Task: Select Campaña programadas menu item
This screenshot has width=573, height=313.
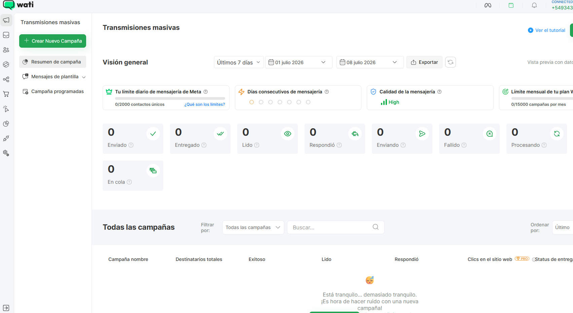Action: [x=52, y=91]
